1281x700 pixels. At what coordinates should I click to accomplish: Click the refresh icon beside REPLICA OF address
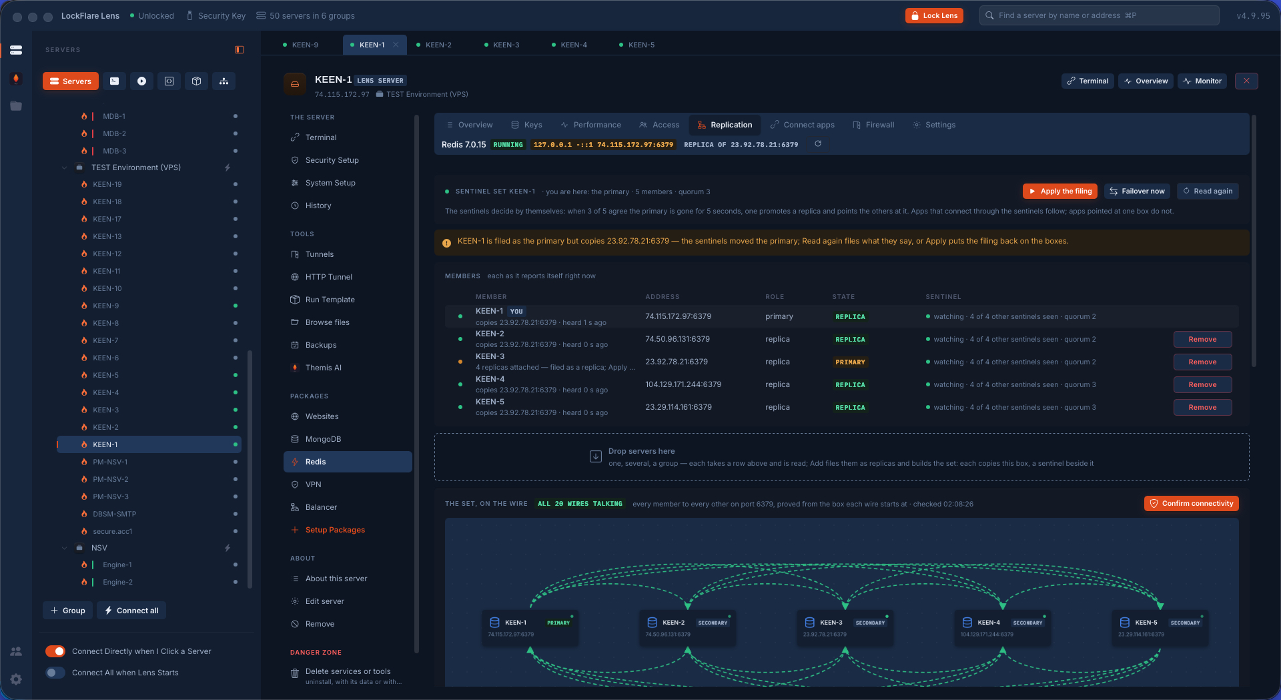coord(818,144)
